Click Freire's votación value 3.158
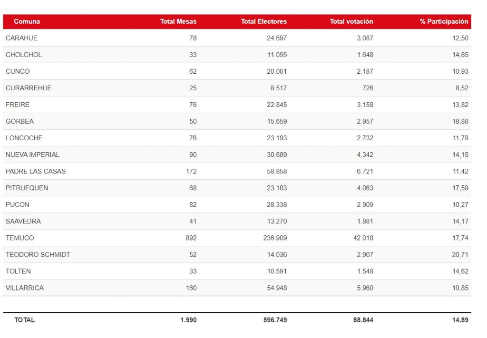 [365, 105]
